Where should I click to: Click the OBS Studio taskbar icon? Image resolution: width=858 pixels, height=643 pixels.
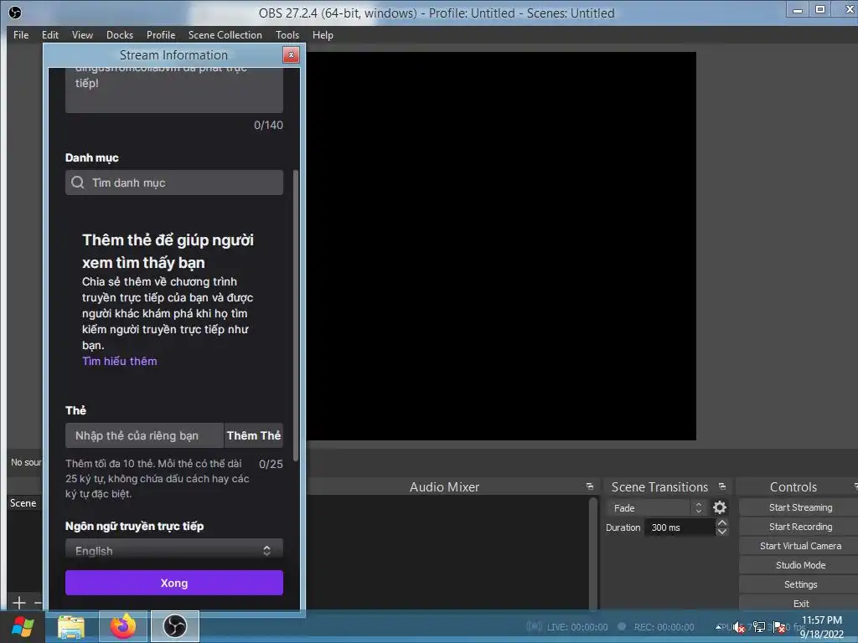click(175, 626)
